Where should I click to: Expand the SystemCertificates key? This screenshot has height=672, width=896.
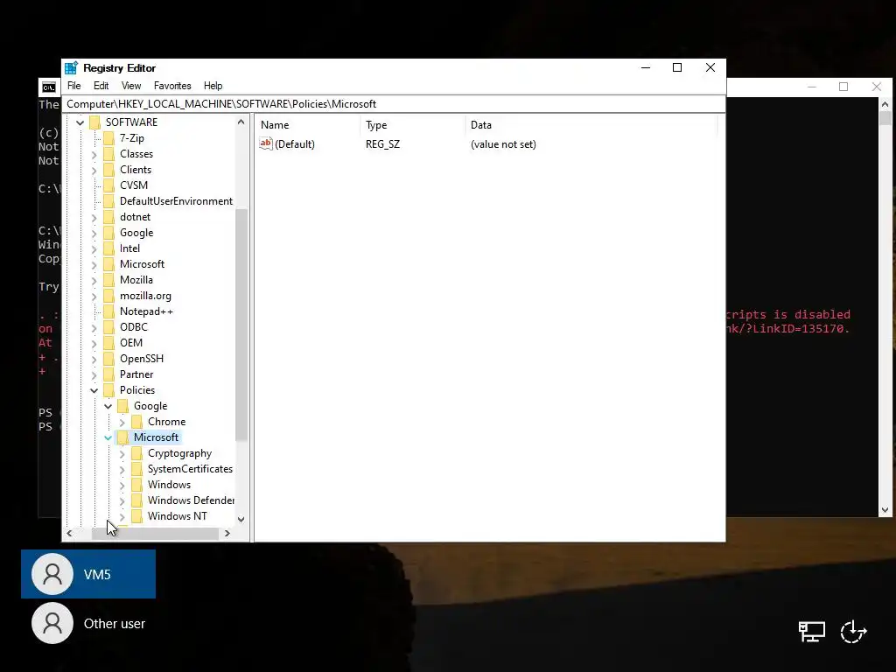pyautogui.click(x=122, y=470)
